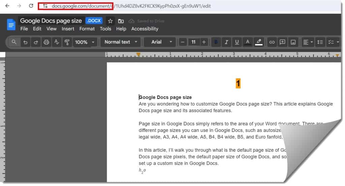Open the 100% zoom dropdown
This screenshot has width=345, height=186.
click(85, 42)
